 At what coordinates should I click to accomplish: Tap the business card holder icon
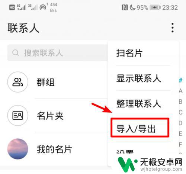(x=18, y=115)
